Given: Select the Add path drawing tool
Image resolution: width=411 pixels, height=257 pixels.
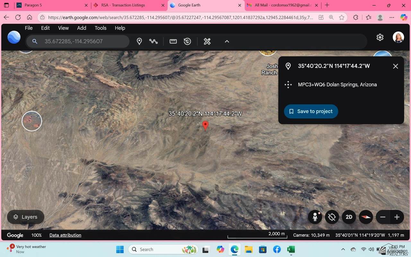Looking at the screenshot, I should (x=153, y=41).
